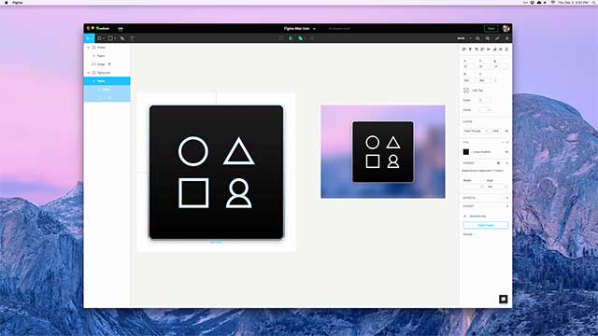
Task: Click the Share button
Action: 491,29
